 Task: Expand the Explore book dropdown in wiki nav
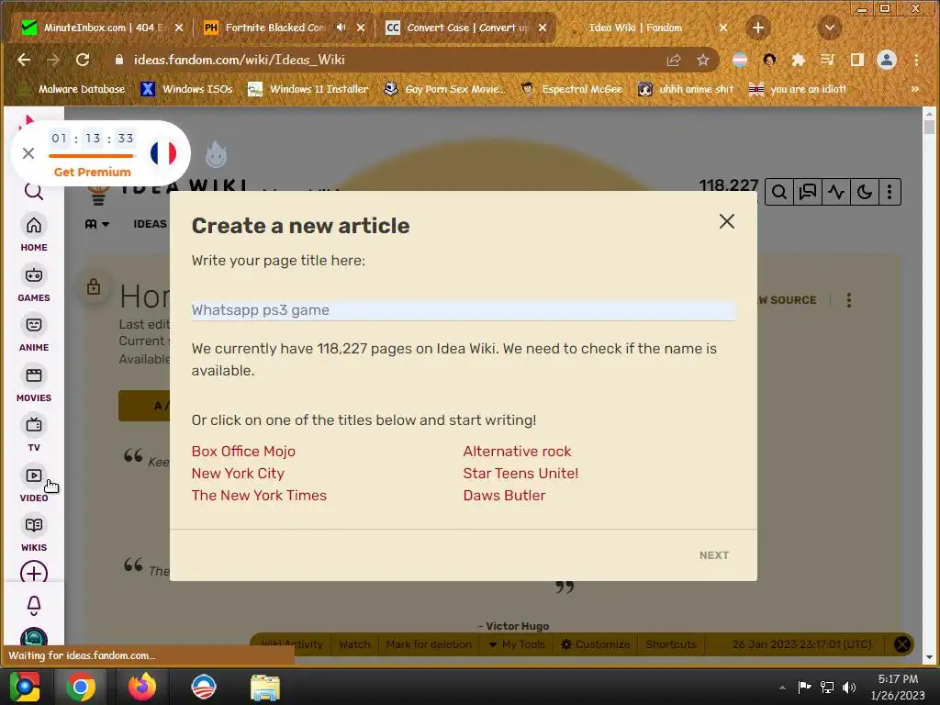(96, 224)
